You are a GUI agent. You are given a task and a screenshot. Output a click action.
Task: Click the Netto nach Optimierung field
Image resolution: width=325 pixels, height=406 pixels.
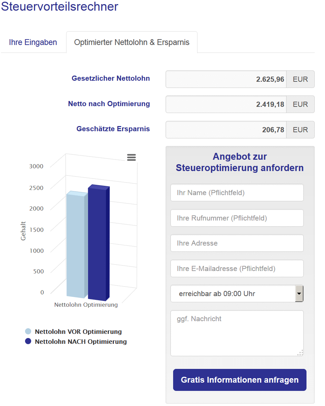[x=226, y=104]
